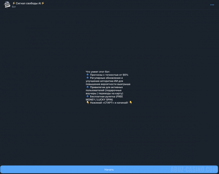Click the lightning emoji after the bot title
Screen dimensions: 219x174
[43, 3]
